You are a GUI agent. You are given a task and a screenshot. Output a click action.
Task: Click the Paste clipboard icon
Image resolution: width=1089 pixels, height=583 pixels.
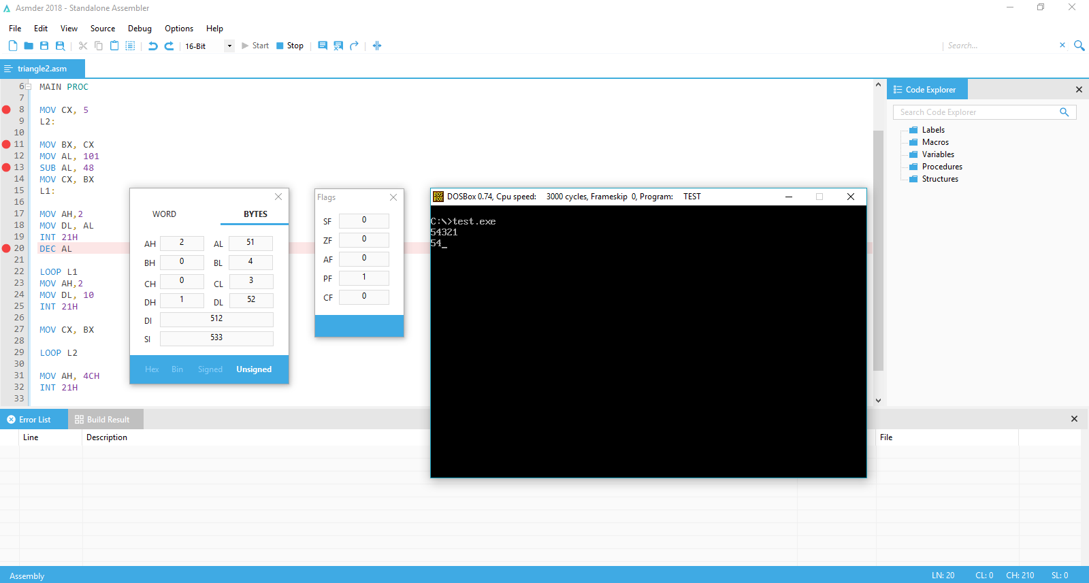point(114,46)
